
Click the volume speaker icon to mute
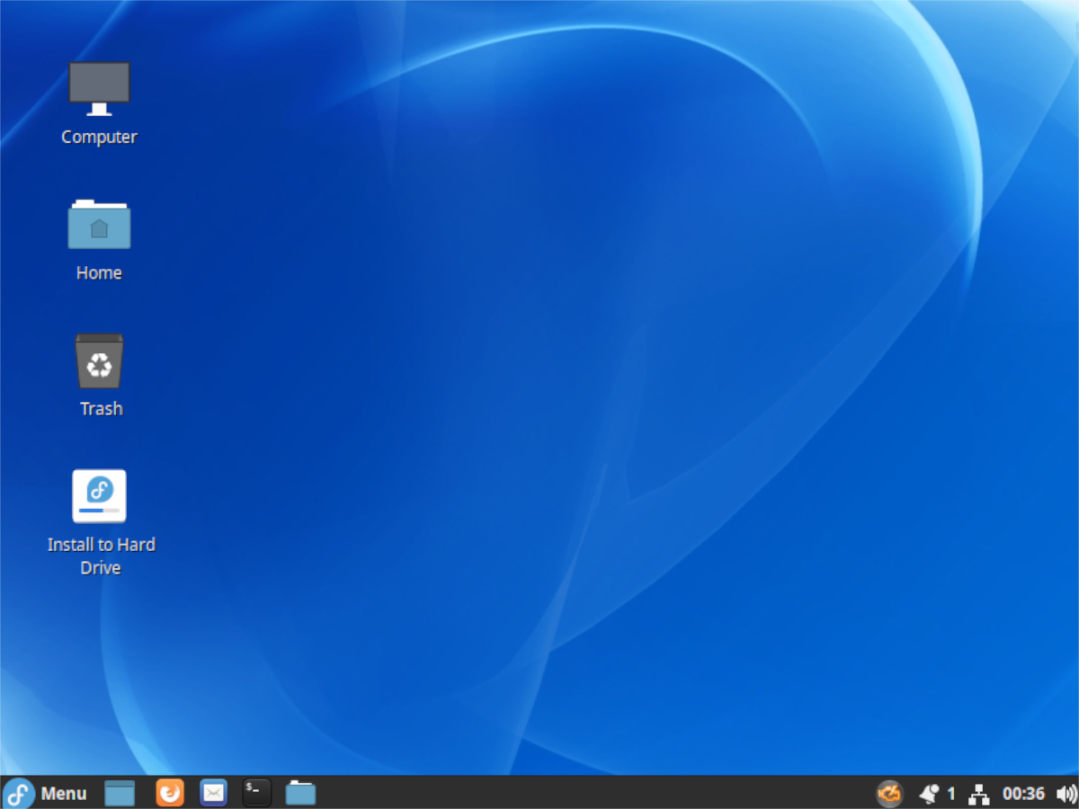pos(1066,793)
